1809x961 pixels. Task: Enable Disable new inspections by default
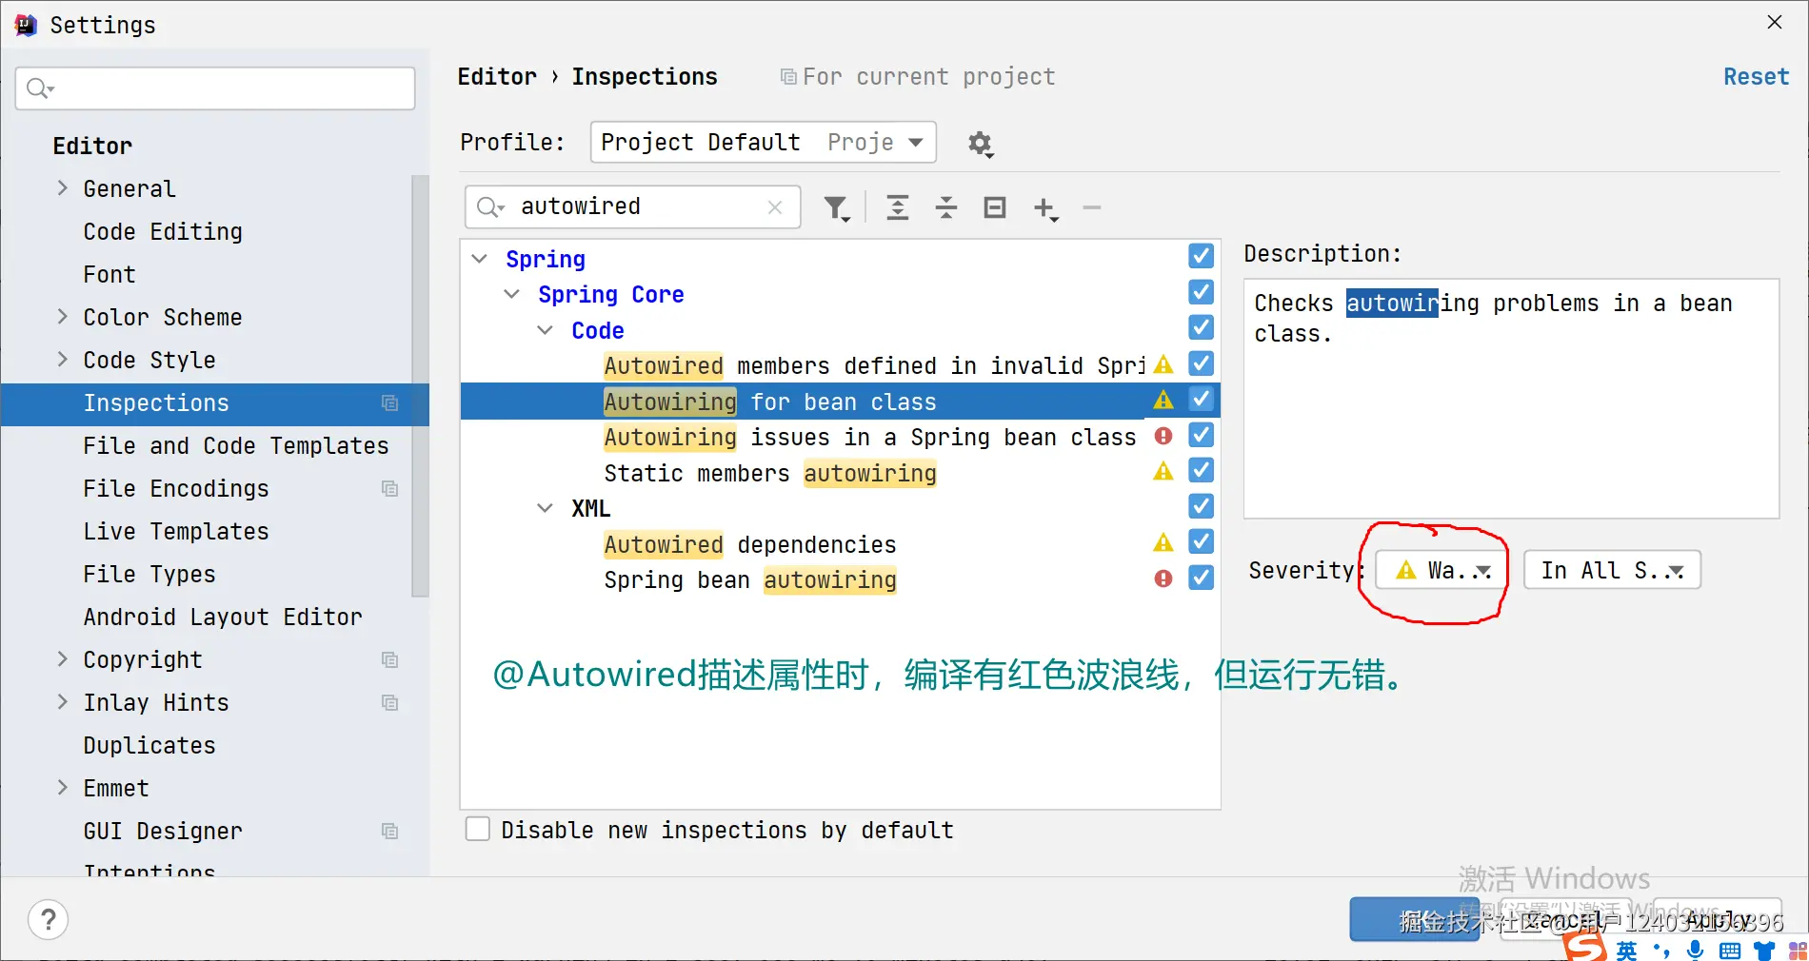(x=478, y=829)
